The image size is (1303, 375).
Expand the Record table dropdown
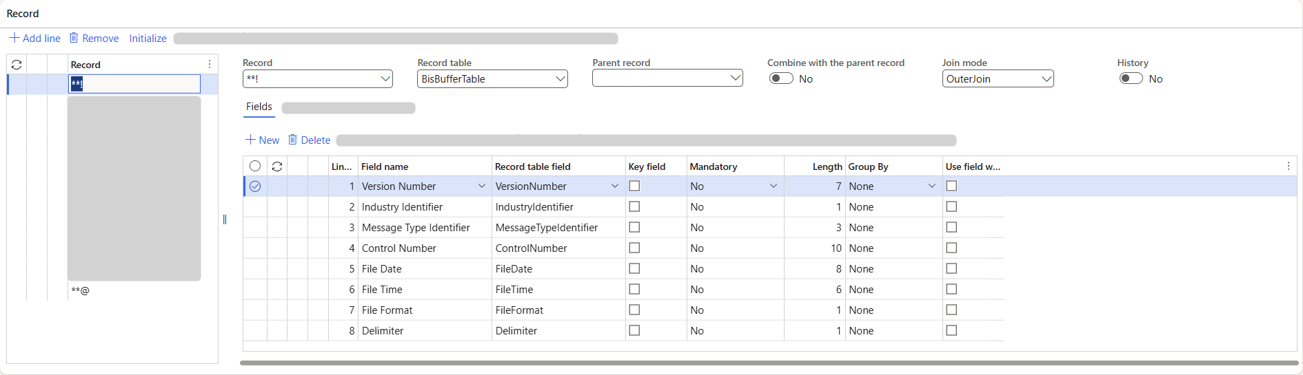pos(560,79)
